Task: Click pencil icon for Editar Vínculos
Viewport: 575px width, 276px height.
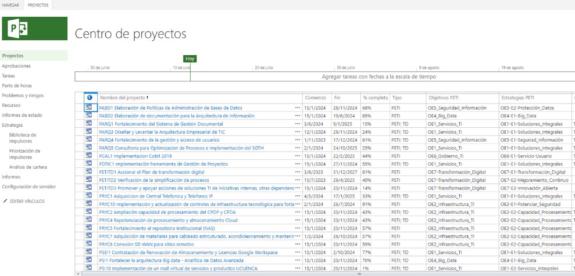Action: [x=5, y=201]
